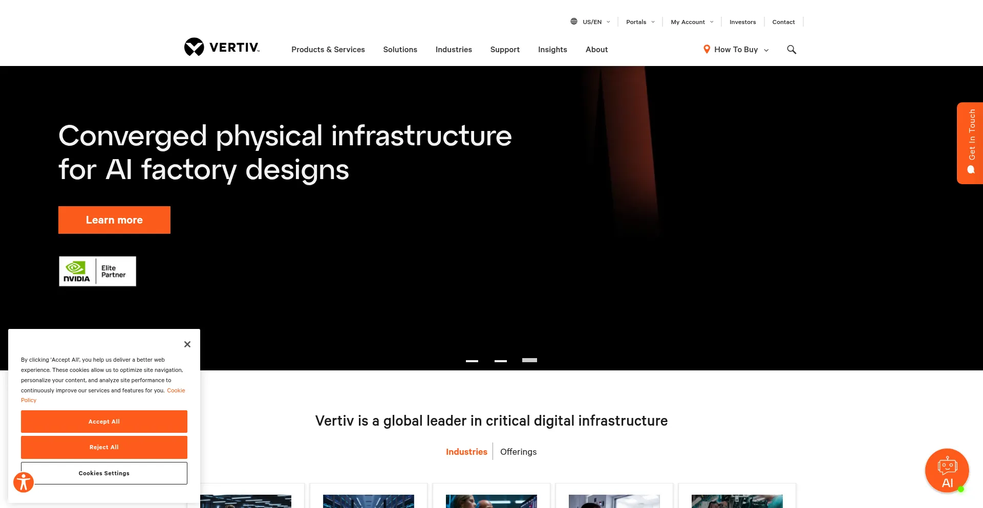Open the AI chatbot assistant icon
The height and width of the screenshot is (508, 983).
click(x=947, y=471)
